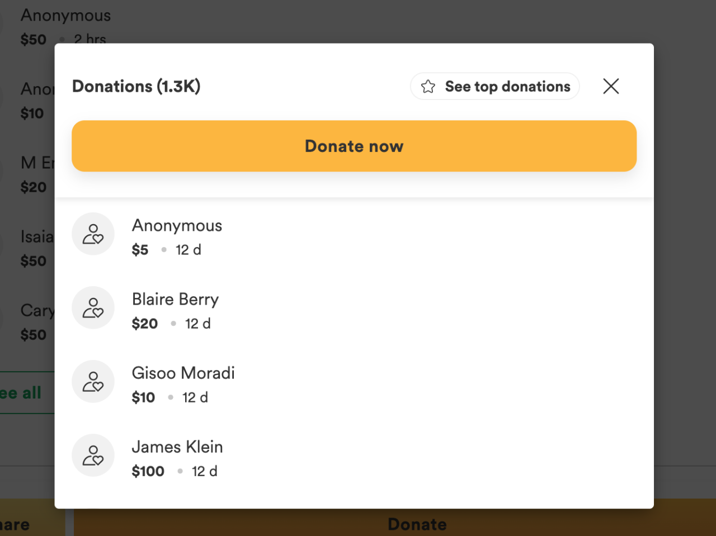Click the Anonymous donor avatar icon
716x536 pixels.
93,234
